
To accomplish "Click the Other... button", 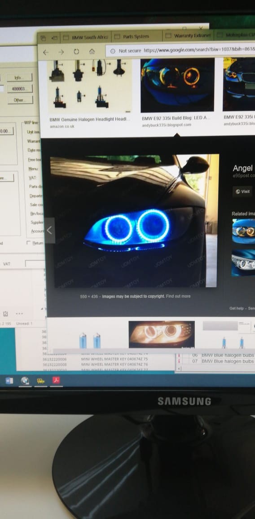I will coord(20,100).
